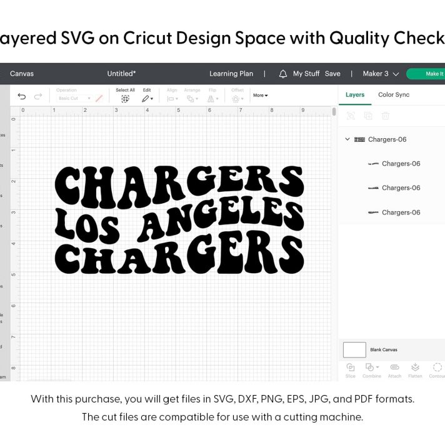
Task: Open the Maker 3 machine dropdown
Action: coord(381,74)
